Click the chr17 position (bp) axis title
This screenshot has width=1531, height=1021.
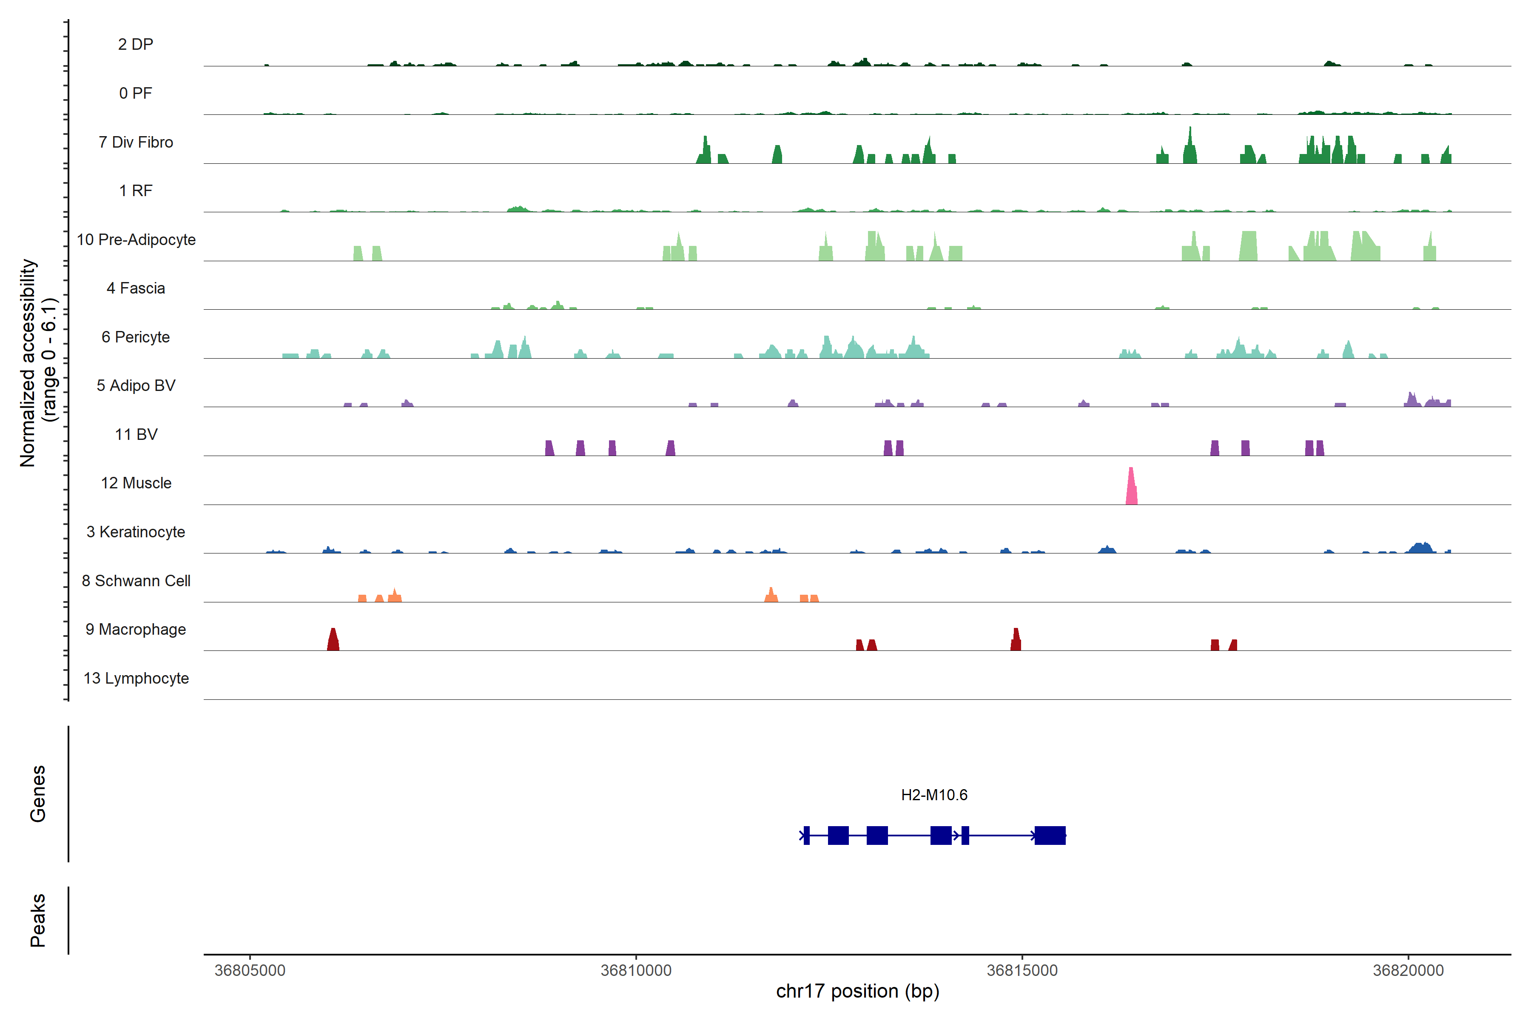[x=857, y=992]
